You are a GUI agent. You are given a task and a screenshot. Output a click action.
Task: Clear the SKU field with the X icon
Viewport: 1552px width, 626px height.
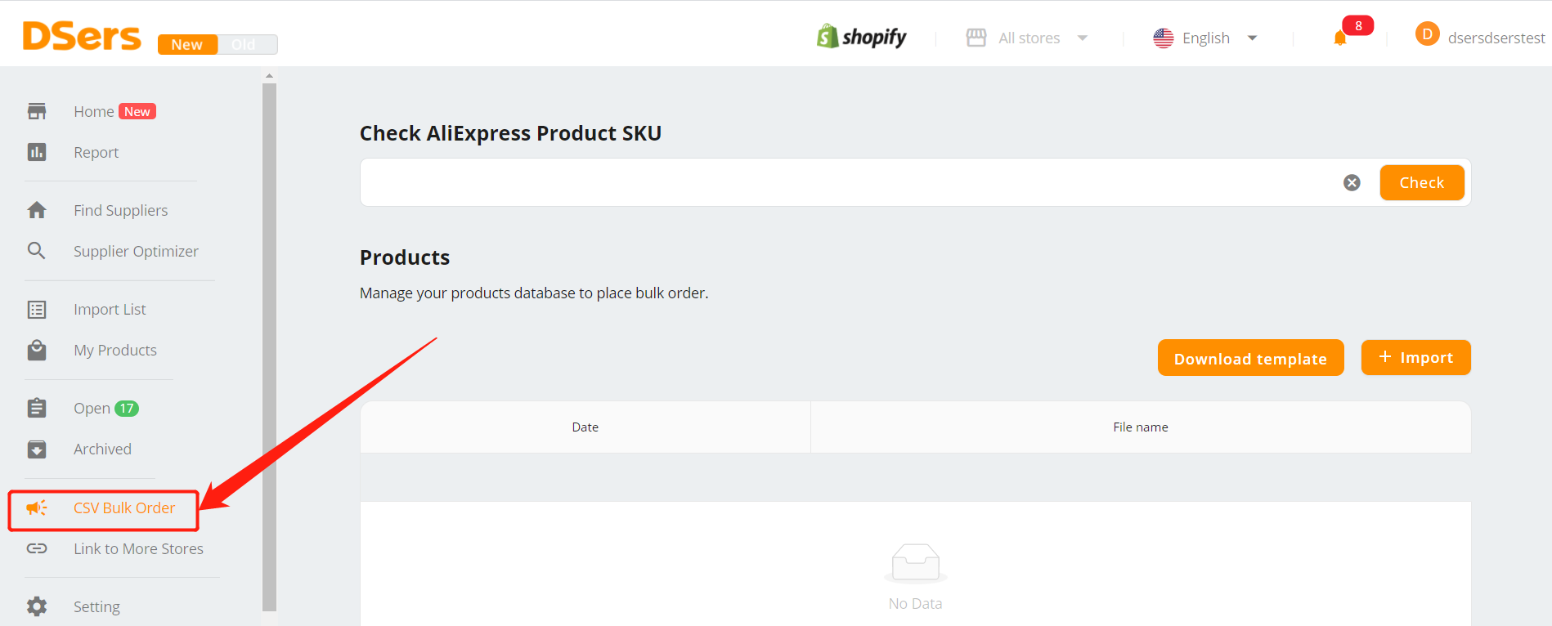[x=1352, y=182]
